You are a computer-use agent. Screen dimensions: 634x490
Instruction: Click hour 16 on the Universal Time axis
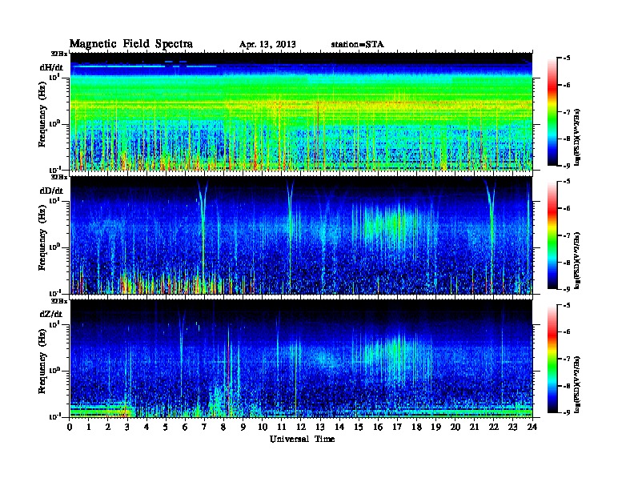[x=378, y=427]
